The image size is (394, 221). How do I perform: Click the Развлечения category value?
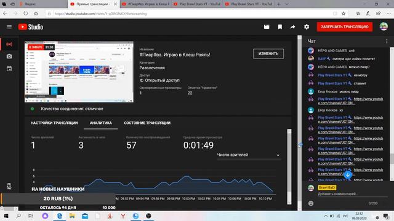click(x=152, y=68)
